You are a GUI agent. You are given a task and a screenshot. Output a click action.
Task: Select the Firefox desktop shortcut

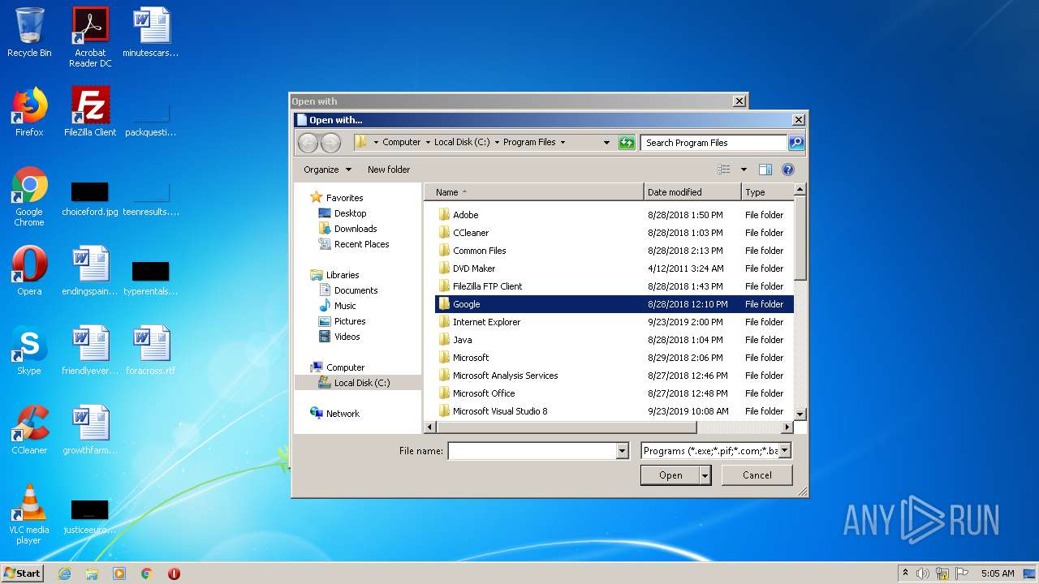[x=29, y=112]
